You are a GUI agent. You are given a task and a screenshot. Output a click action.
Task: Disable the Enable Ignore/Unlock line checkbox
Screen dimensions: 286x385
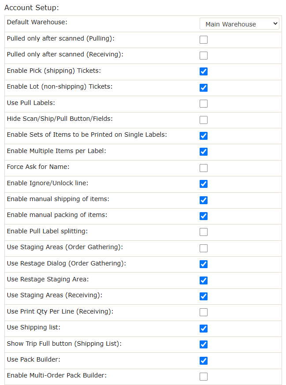(x=203, y=184)
